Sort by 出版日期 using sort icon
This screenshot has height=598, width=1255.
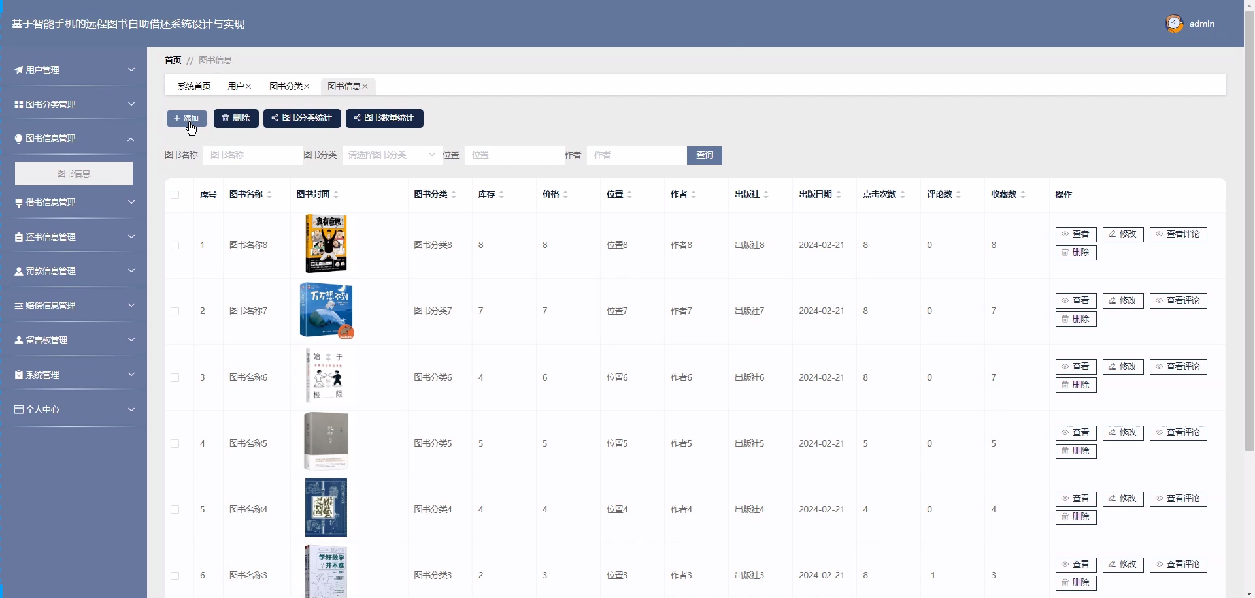[839, 195]
